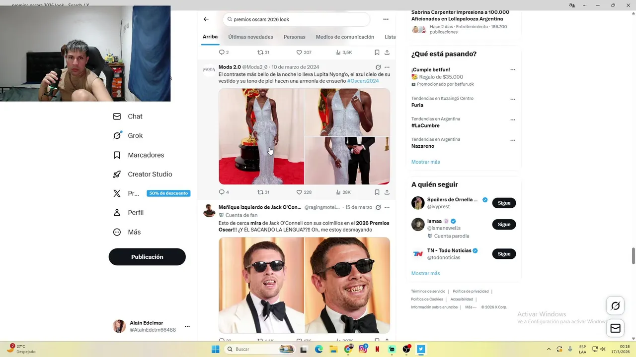The image size is (636, 357).
Task: Open the floating Grok button
Action: (x=615, y=306)
